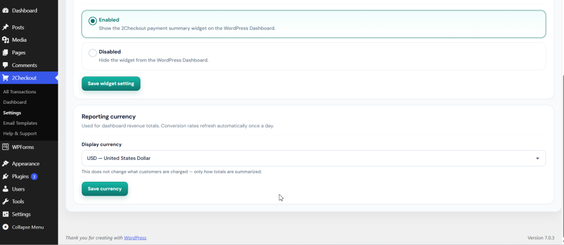Click Collapse Menu label
This screenshot has height=245, width=564.
(x=28, y=227)
